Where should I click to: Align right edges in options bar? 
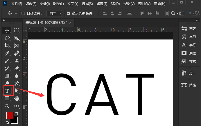pos(119,13)
